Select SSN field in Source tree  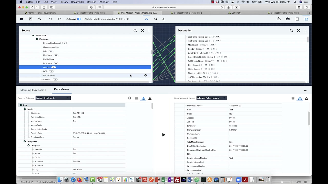(45, 51)
